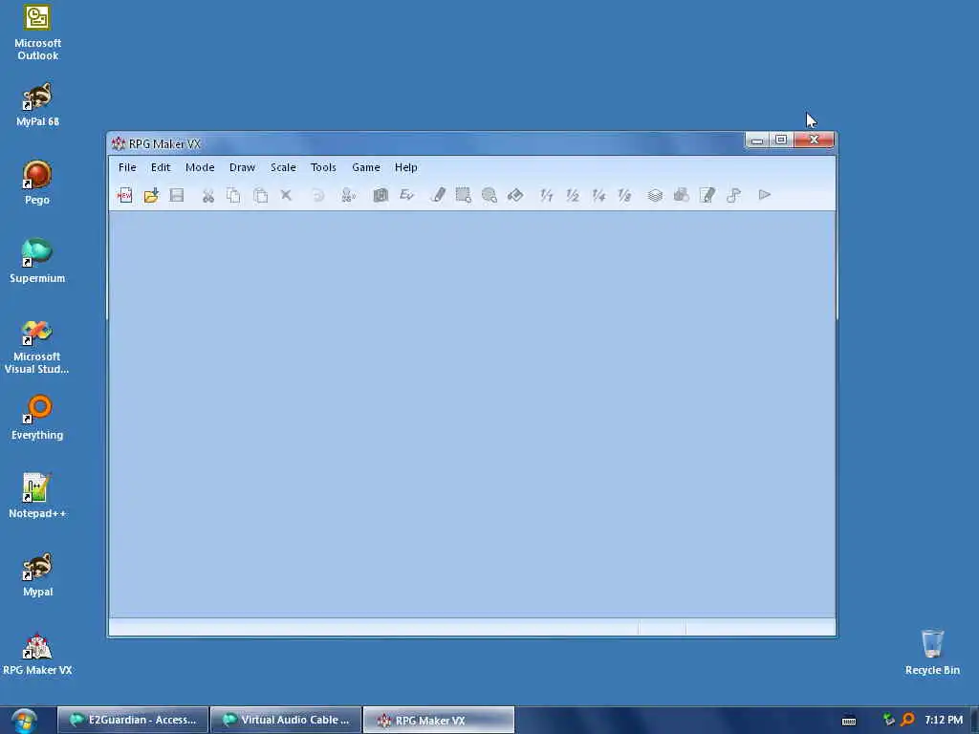Screen dimensions: 979x734
Task: Open the Game menu
Action: [366, 167]
